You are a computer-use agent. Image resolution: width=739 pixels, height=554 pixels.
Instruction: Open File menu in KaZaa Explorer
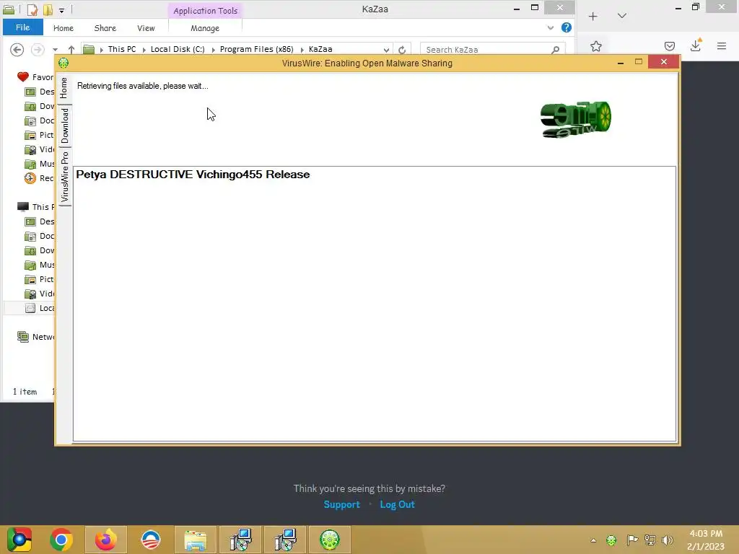pos(22,27)
